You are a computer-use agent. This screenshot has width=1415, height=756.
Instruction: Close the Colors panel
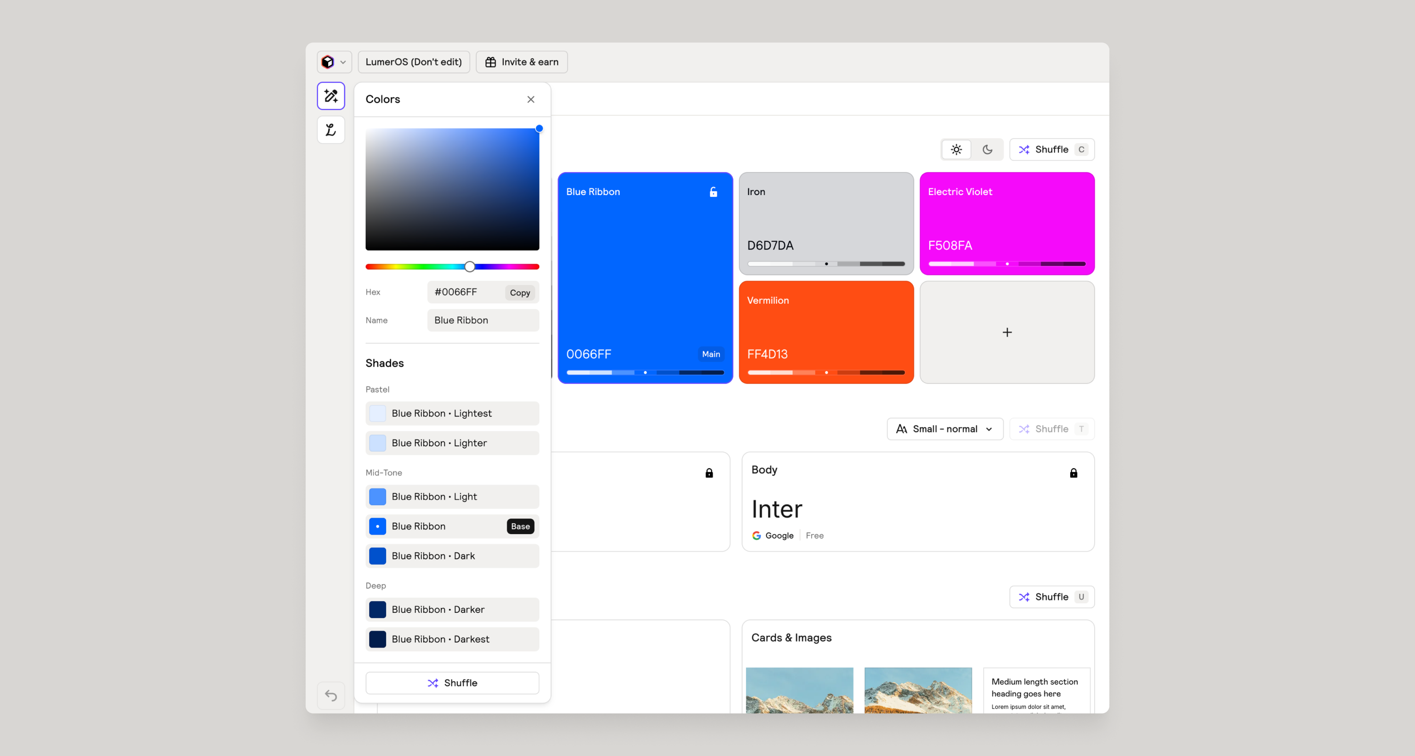[531, 99]
